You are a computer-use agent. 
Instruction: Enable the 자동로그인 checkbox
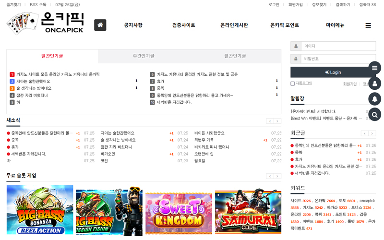(292, 84)
